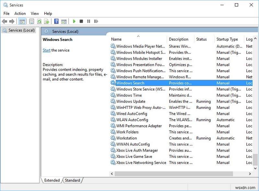The height and width of the screenshot is (191, 259).
Task: Open Export List using its toolbar icon
Action: (46, 21)
